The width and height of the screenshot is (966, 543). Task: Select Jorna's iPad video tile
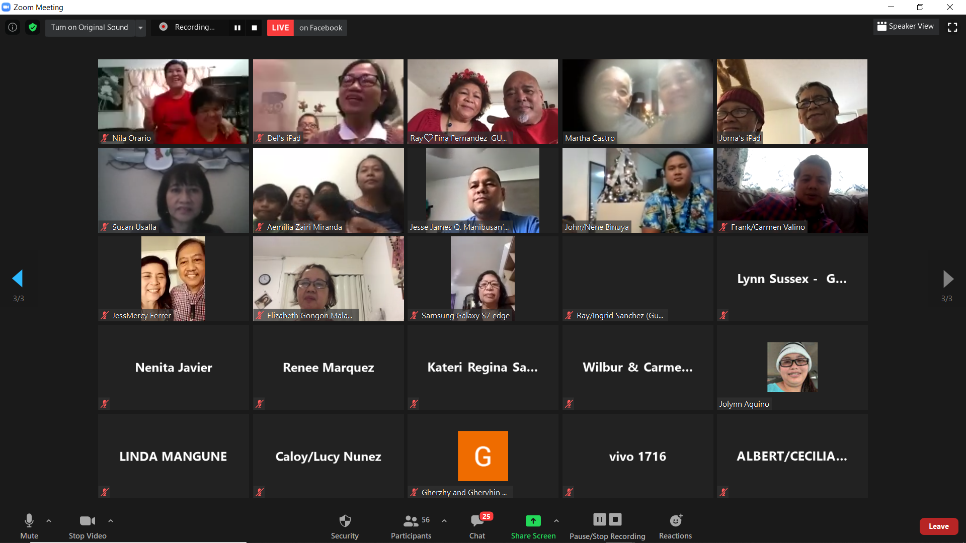pos(792,102)
